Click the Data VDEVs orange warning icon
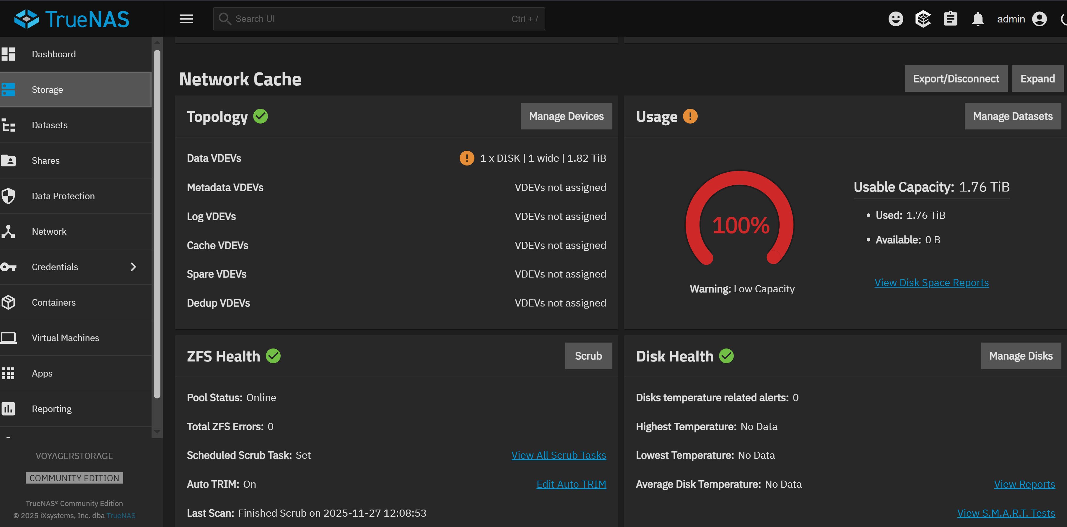This screenshot has height=527, width=1067. (466, 158)
